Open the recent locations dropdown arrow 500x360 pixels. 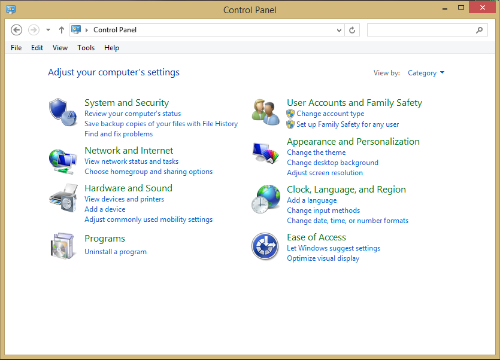coord(48,30)
